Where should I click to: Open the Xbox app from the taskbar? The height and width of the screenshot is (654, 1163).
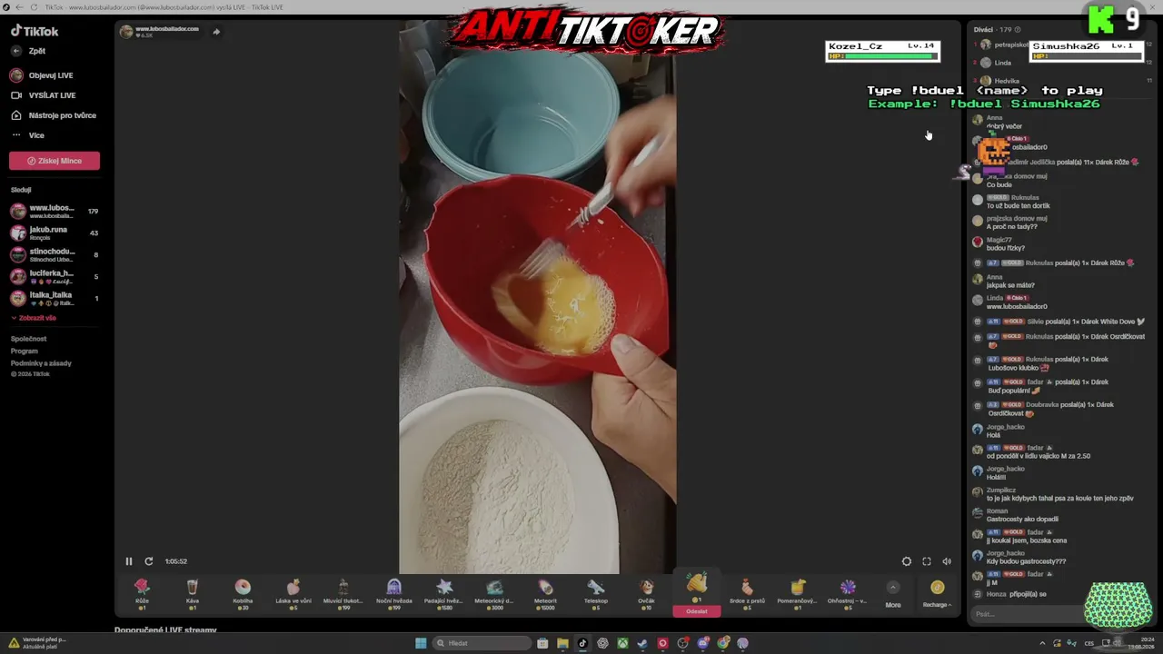point(622,643)
